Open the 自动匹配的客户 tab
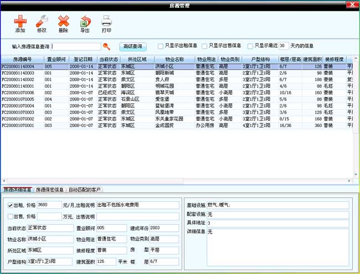The width and height of the screenshot is (360, 274). 85,190
